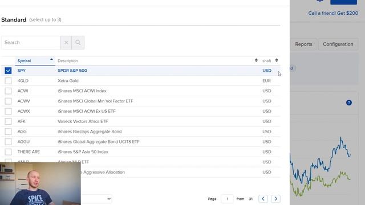The width and height of the screenshot is (365, 205).
Task: Switch to the Reports tab
Action: (x=303, y=44)
